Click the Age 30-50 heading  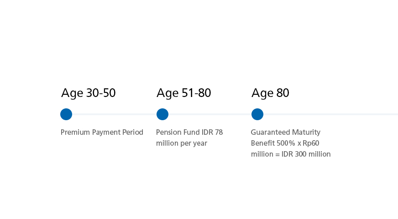(88, 93)
